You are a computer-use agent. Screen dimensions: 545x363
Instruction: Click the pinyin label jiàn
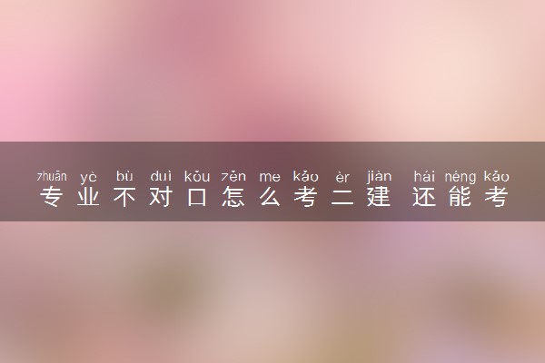[x=379, y=177]
